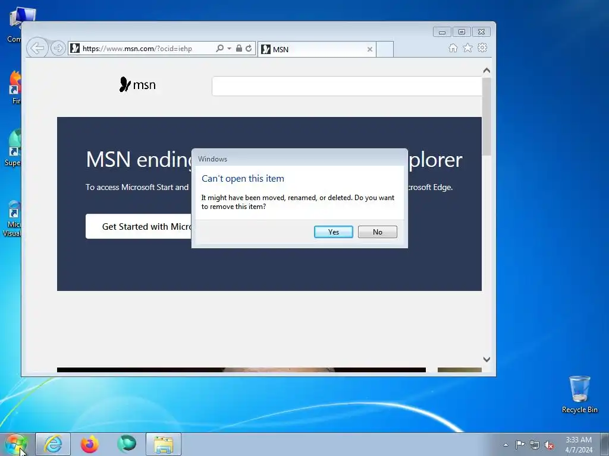Click the msn logo on the page
Viewport: 609px width, 456px height.
137,84
